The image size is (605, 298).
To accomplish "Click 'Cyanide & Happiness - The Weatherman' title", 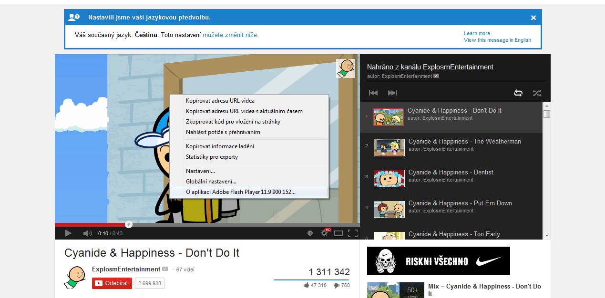I will click(465, 141).
